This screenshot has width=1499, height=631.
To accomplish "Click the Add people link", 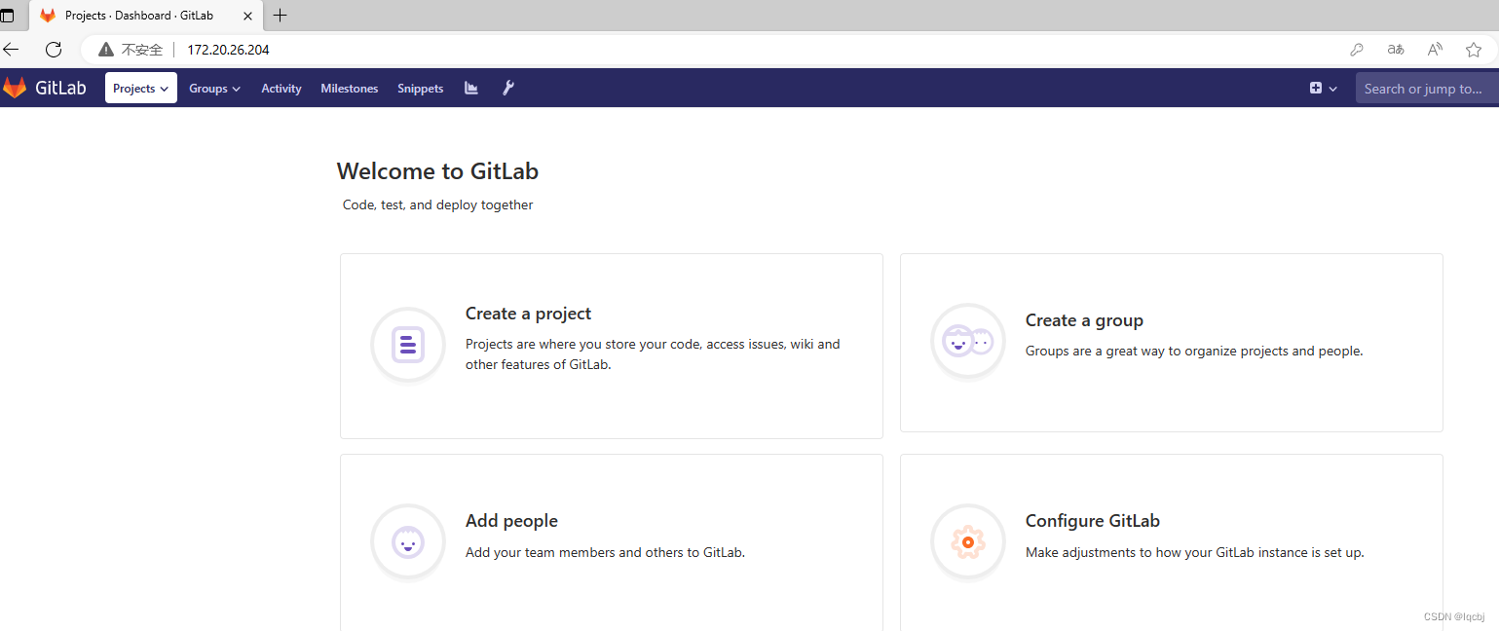I will coord(511,520).
